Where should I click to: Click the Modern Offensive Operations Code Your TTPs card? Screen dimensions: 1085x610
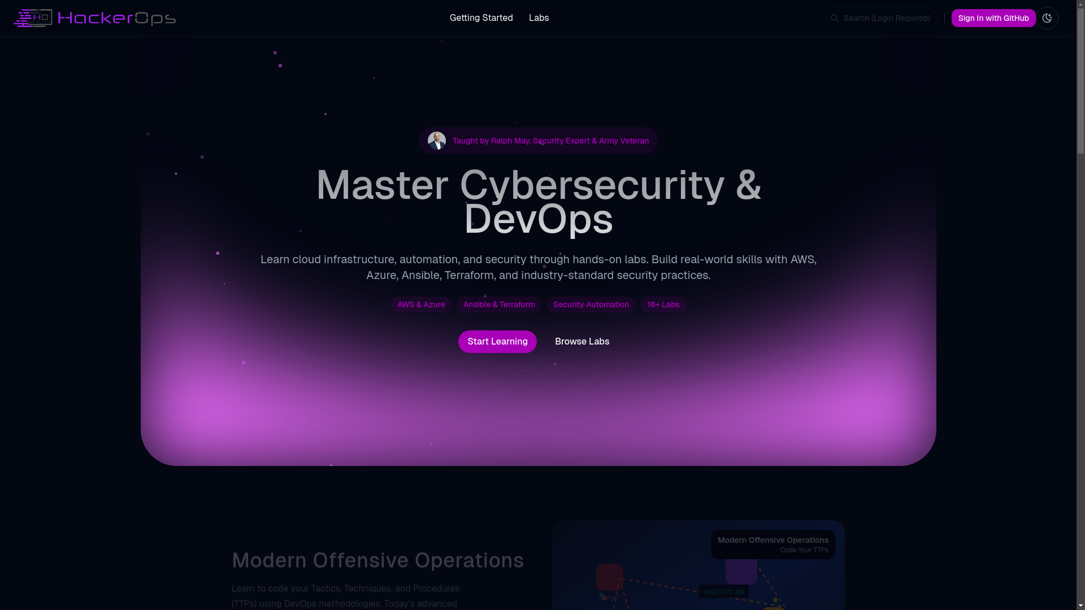pos(772,544)
